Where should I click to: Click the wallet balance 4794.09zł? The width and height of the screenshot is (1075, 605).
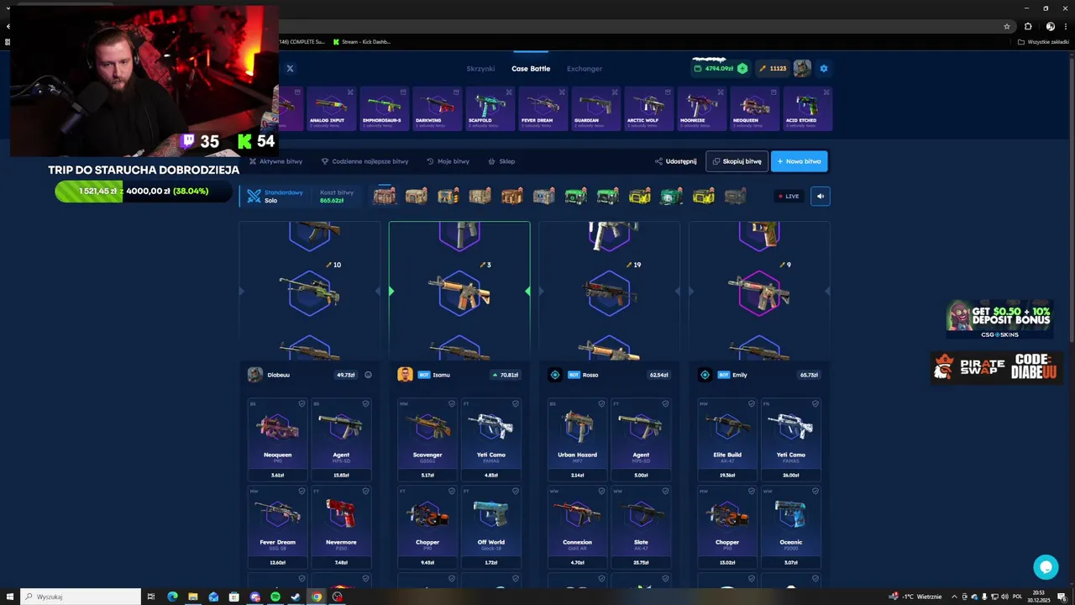tap(714, 69)
